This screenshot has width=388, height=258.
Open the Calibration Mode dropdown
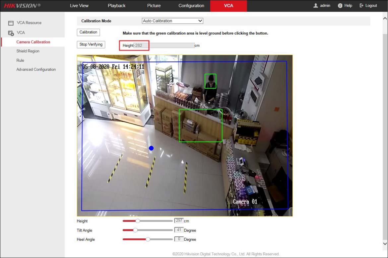[x=200, y=21]
